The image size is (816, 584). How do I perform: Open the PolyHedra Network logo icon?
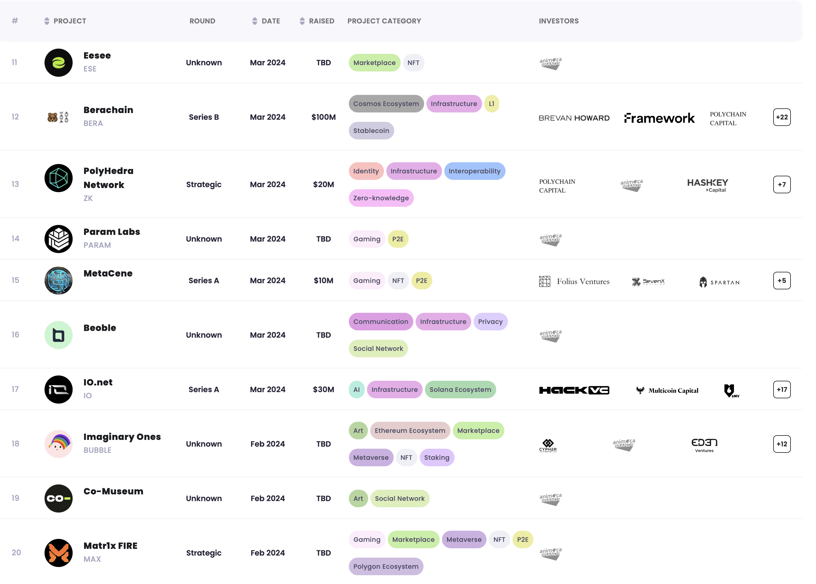58,178
